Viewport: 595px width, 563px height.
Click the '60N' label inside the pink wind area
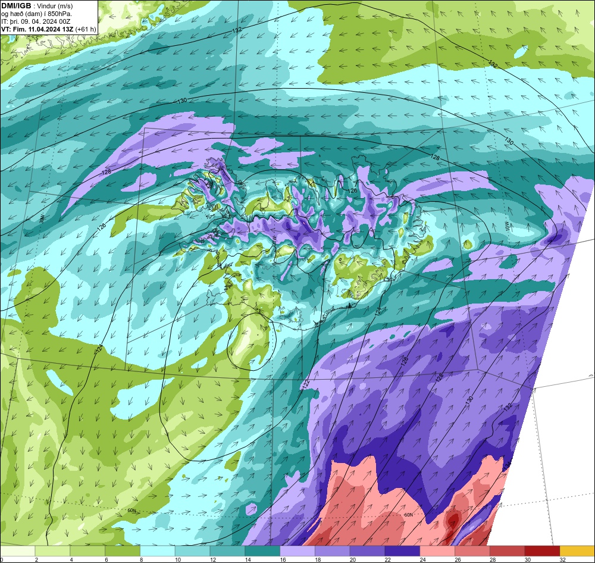tap(408, 515)
